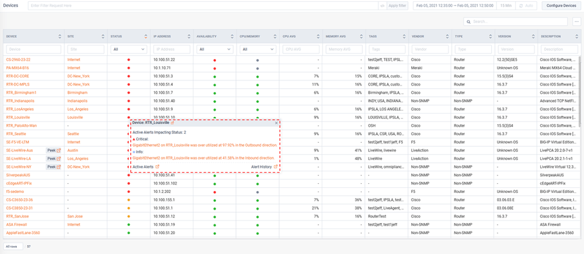Focus the Memory AVG column filter field
Image resolution: width=584 pixels, height=254 pixels.
pyautogui.click(x=344, y=49)
